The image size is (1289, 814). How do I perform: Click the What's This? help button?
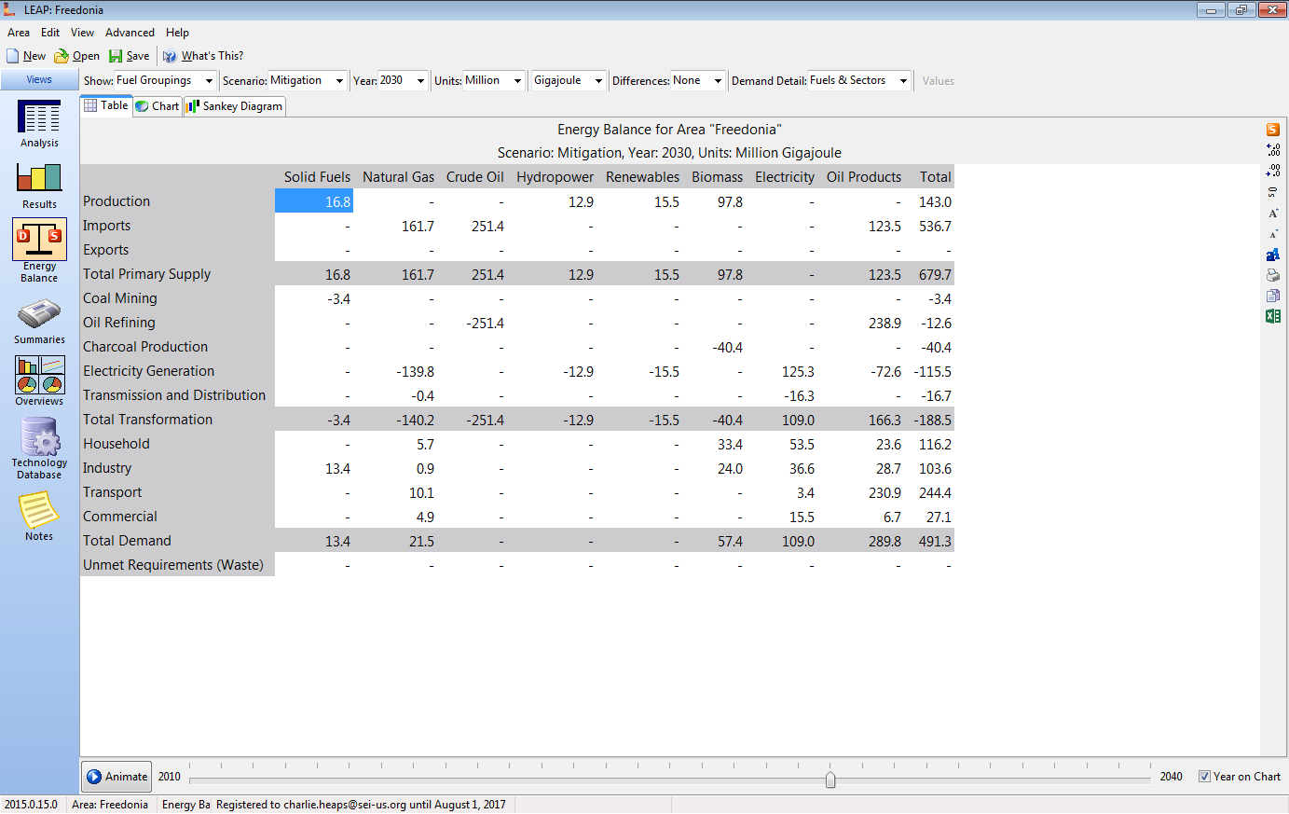pyautogui.click(x=203, y=56)
